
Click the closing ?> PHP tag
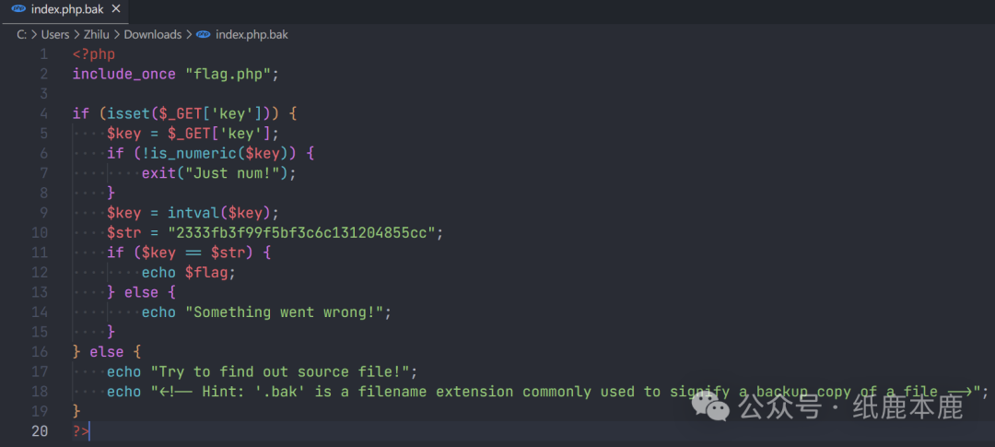click(x=81, y=430)
